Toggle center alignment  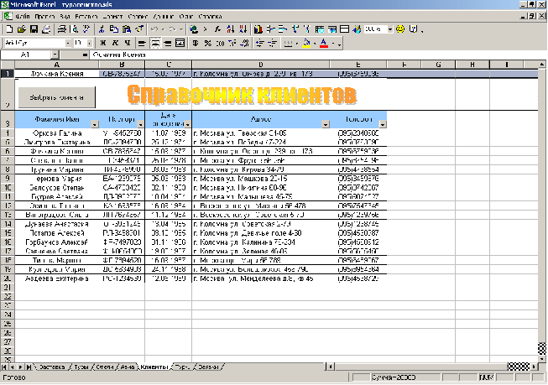pyautogui.click(x=154, y=43)
